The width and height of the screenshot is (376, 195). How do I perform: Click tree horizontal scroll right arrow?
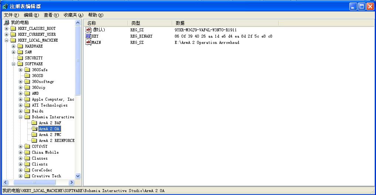point(71,182)
